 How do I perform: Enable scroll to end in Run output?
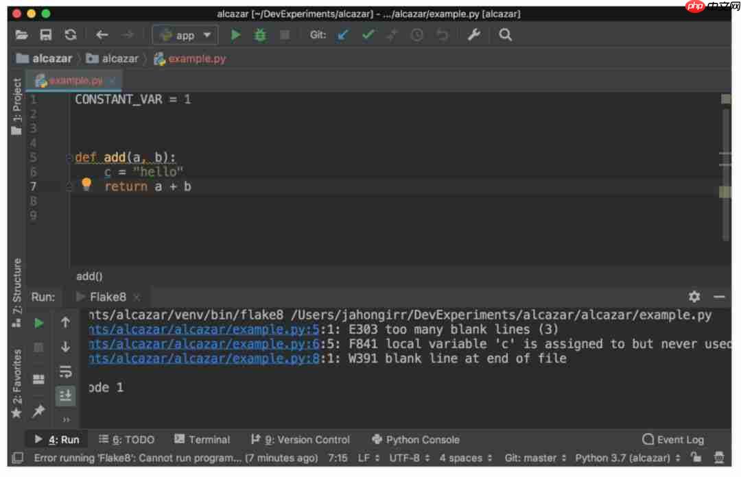[65, 395]
